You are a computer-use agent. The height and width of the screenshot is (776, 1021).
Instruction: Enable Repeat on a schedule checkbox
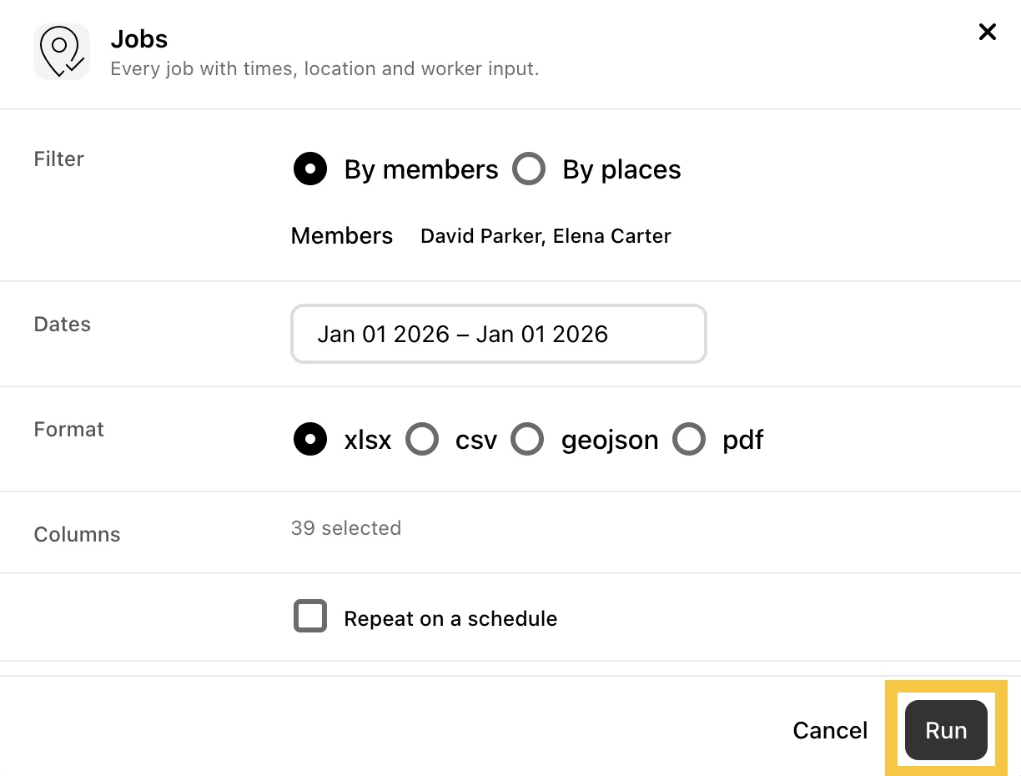pyautogui.click(x=310, y=617)
